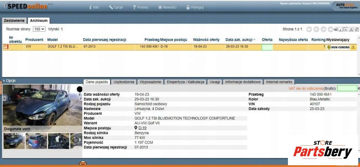Image resolution: width=360 pixels, height=167 pixels.
Task: Sort by Najwyższa oferta column
Action: 293,40
